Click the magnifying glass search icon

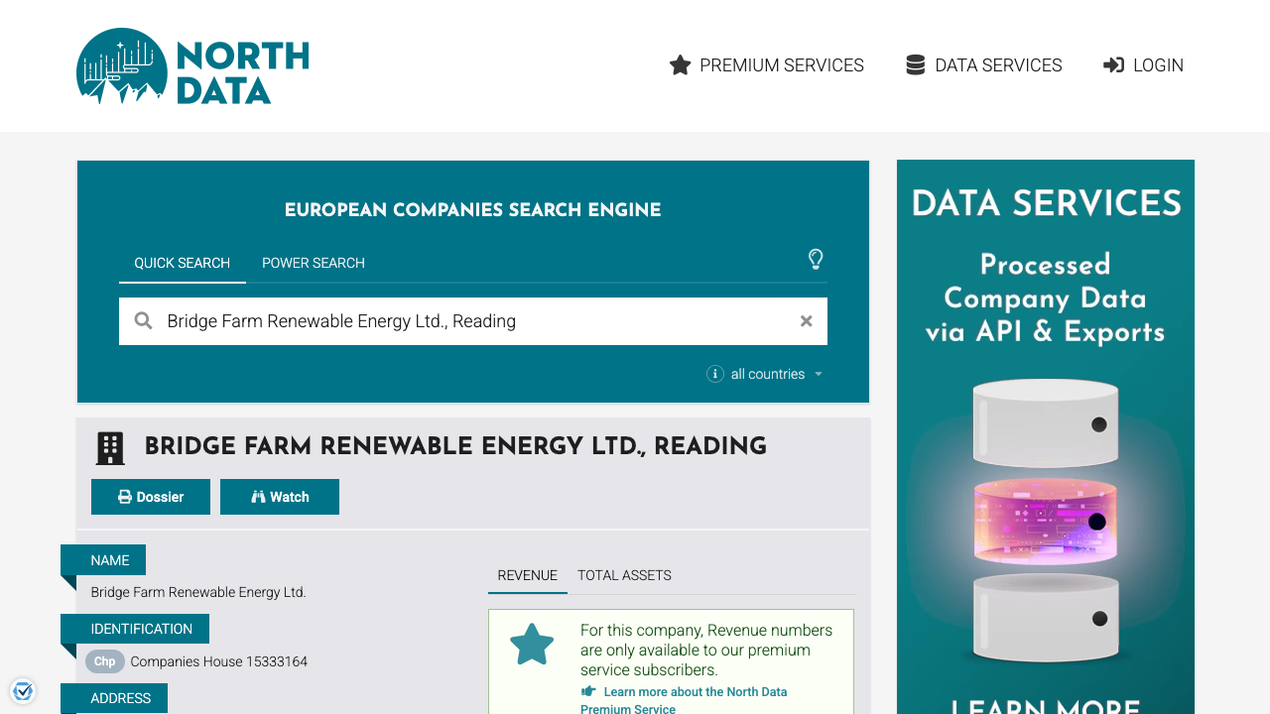tap(143, 320)
